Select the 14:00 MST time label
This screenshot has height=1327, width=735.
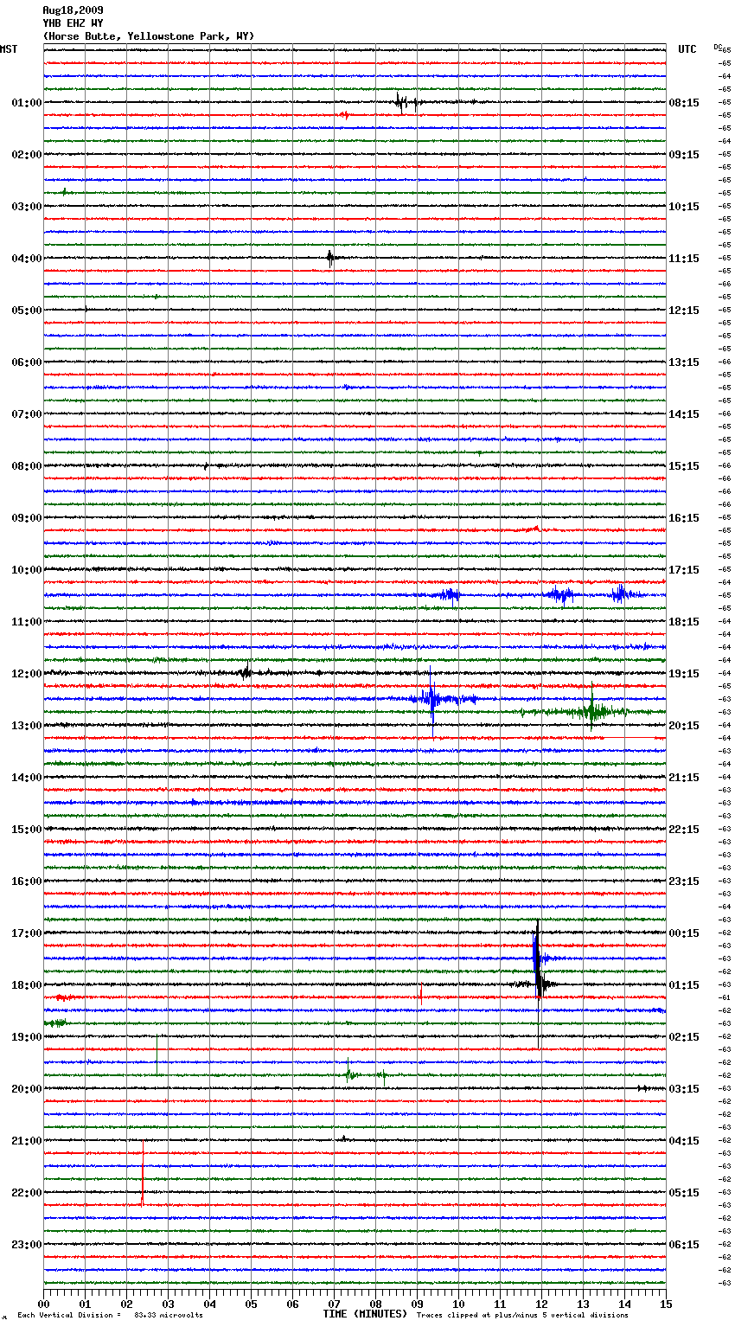pos(26,778)
